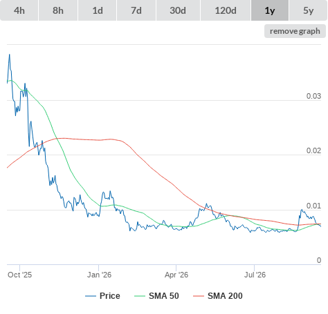Click the Apr '26 axis label

[x=176, y=275]
